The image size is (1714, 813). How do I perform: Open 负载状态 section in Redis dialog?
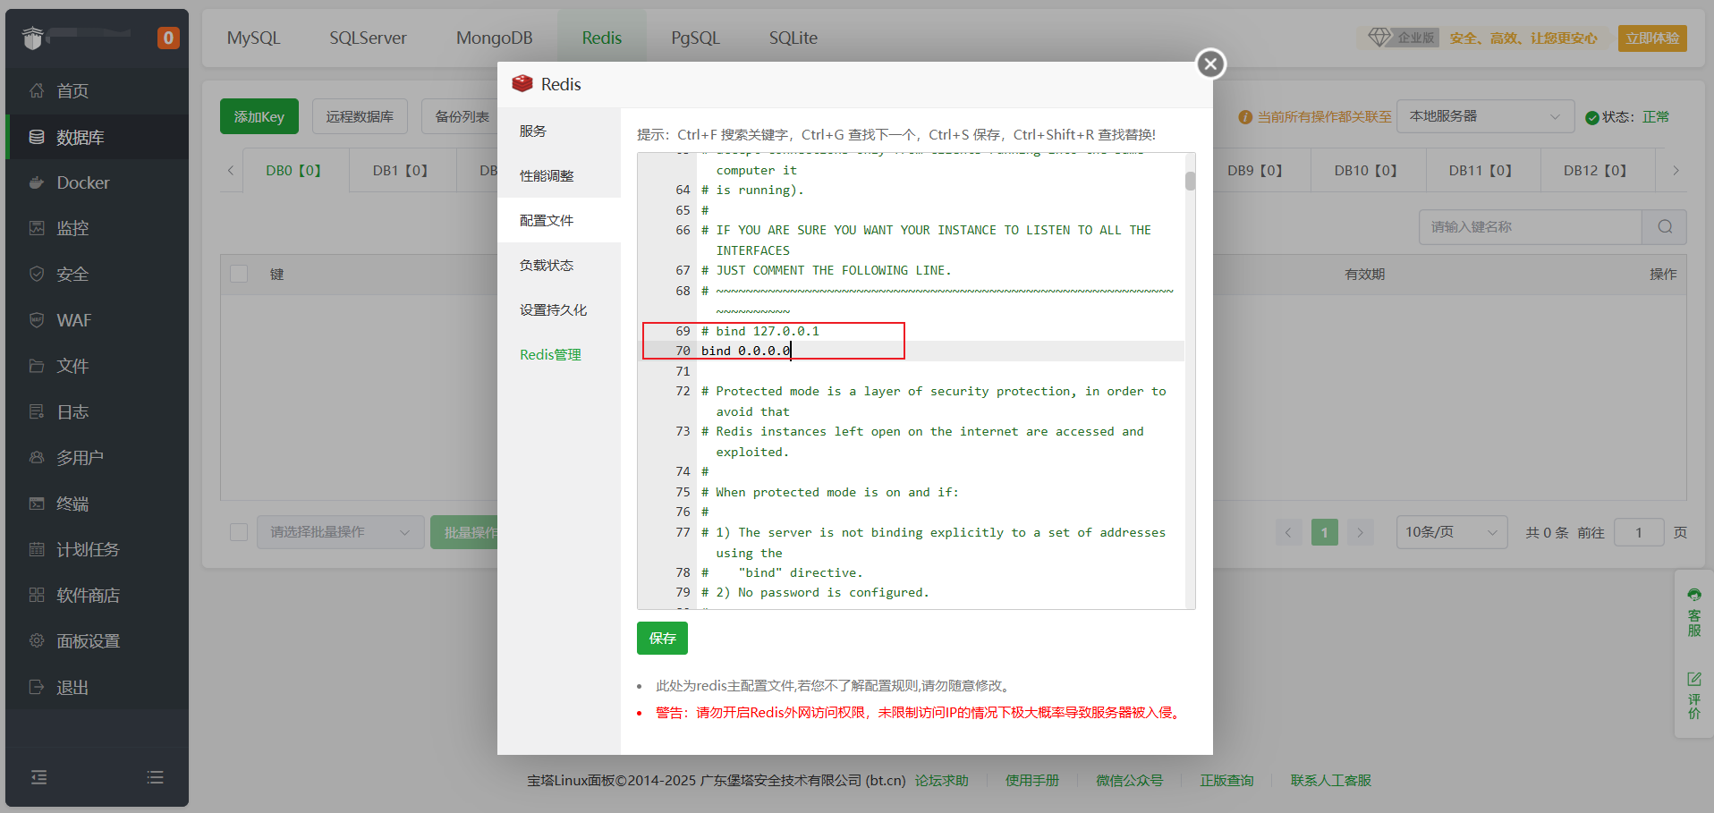559,265
